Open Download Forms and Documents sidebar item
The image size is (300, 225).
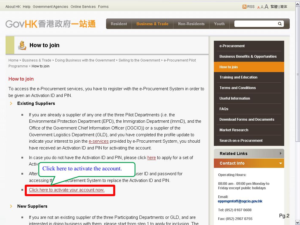[x=249, y=120]
